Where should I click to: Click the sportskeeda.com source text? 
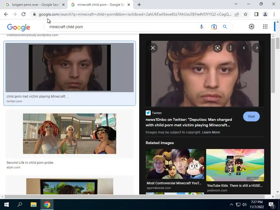tap(159, 188)
